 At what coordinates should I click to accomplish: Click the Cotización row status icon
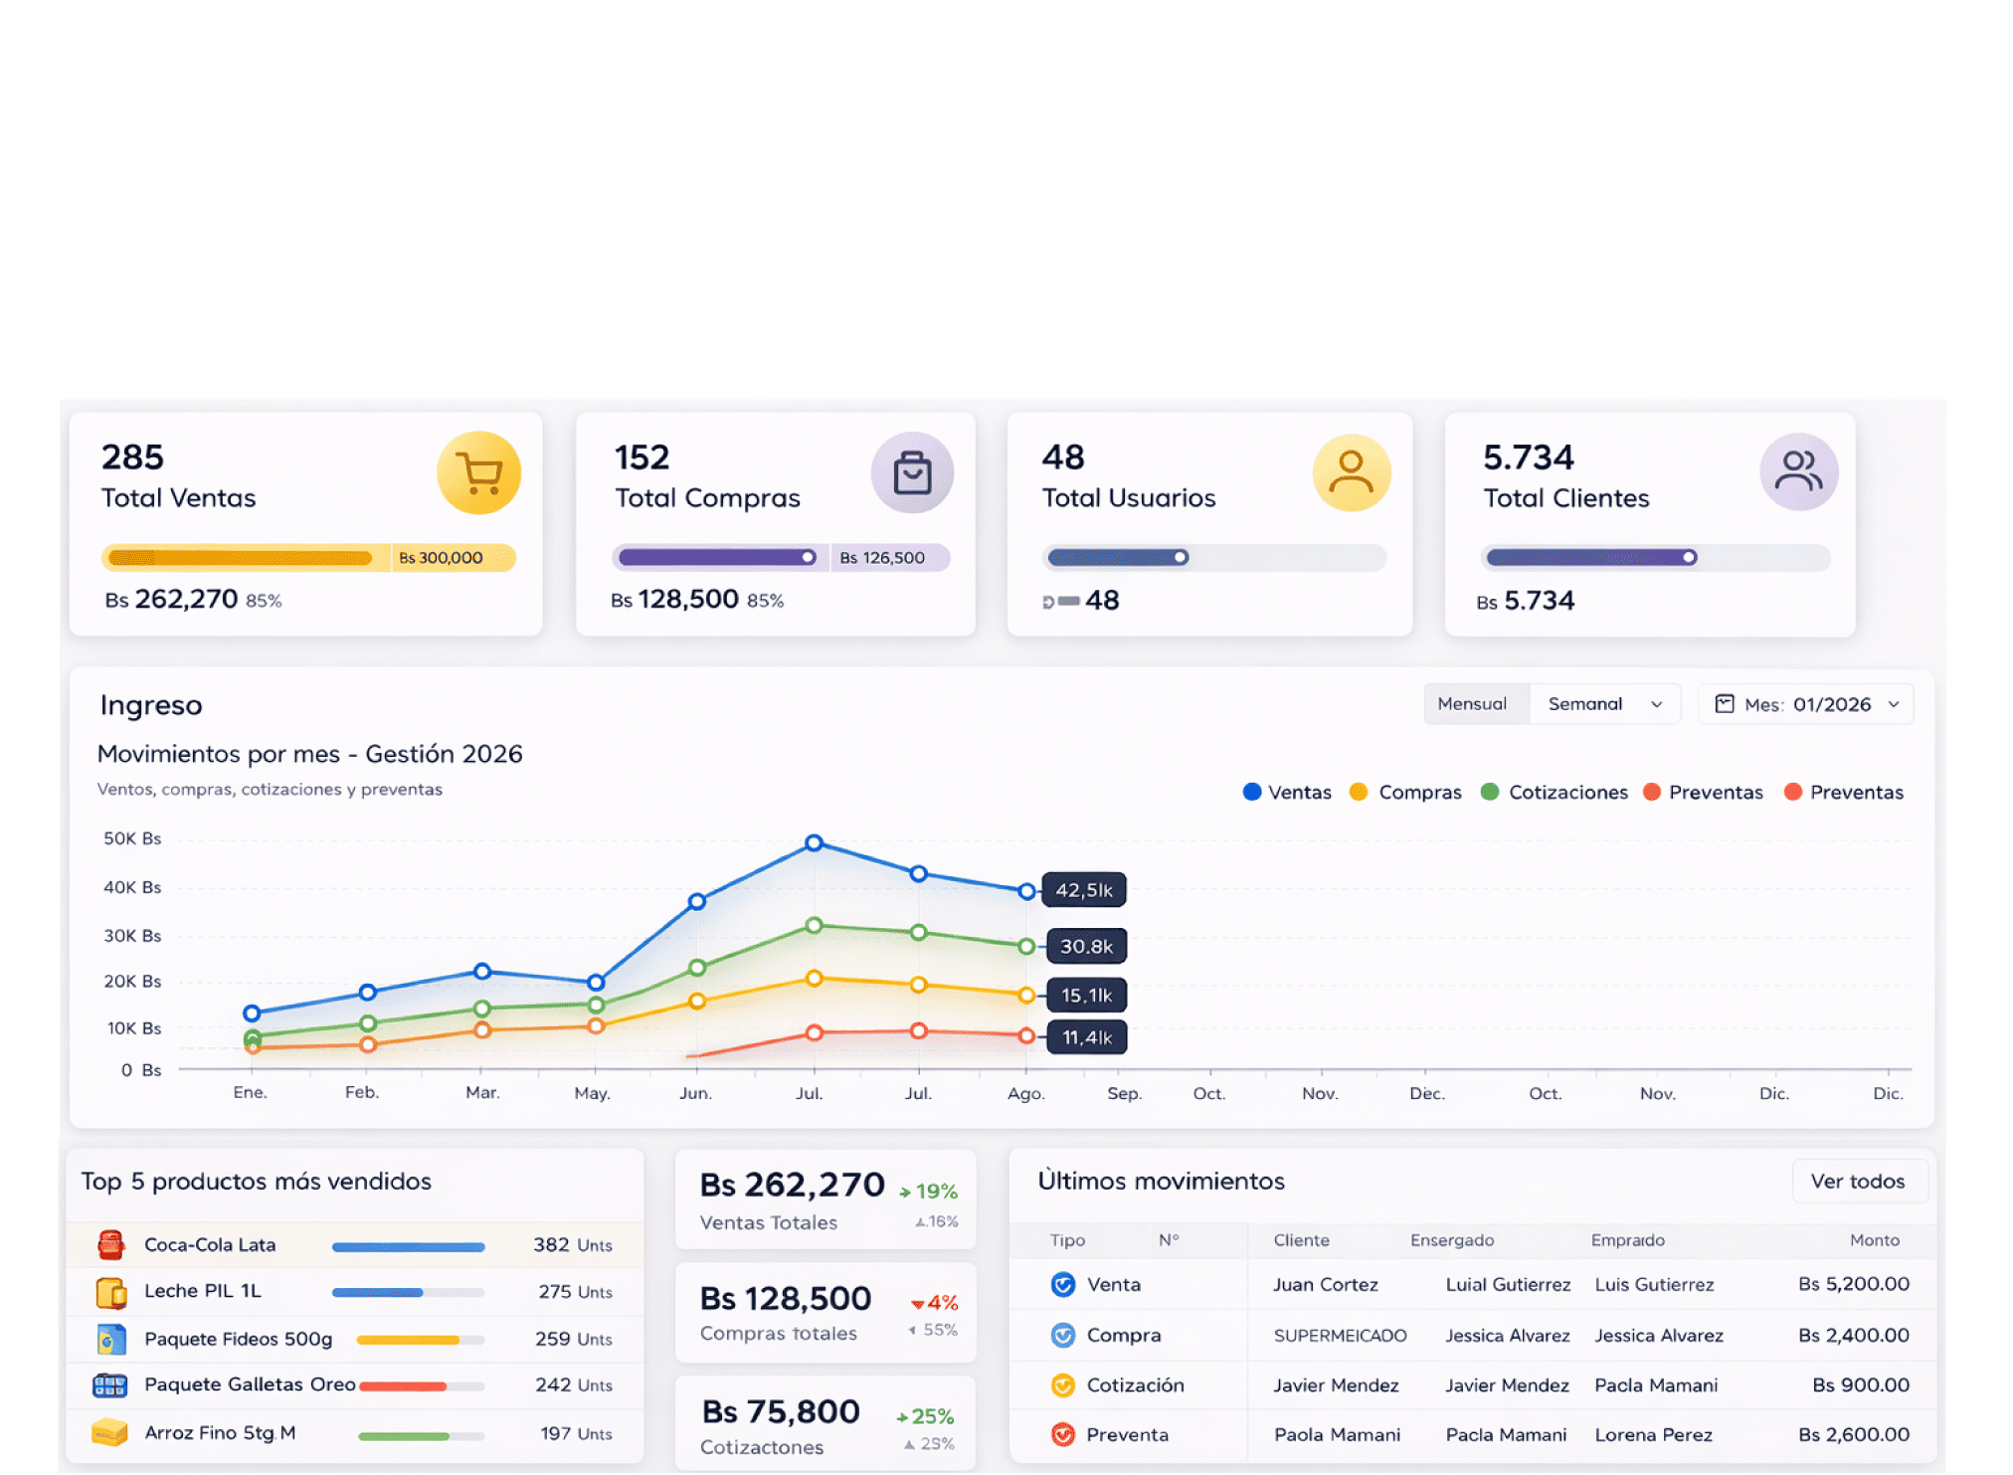(x=1063, y=1385)
